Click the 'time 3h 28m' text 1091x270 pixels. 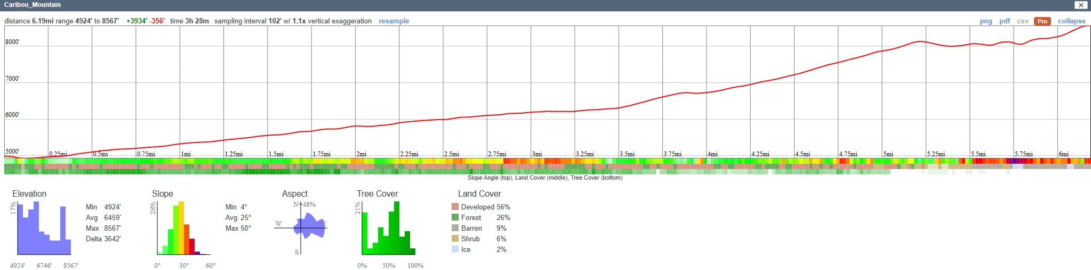click(189, 21)
